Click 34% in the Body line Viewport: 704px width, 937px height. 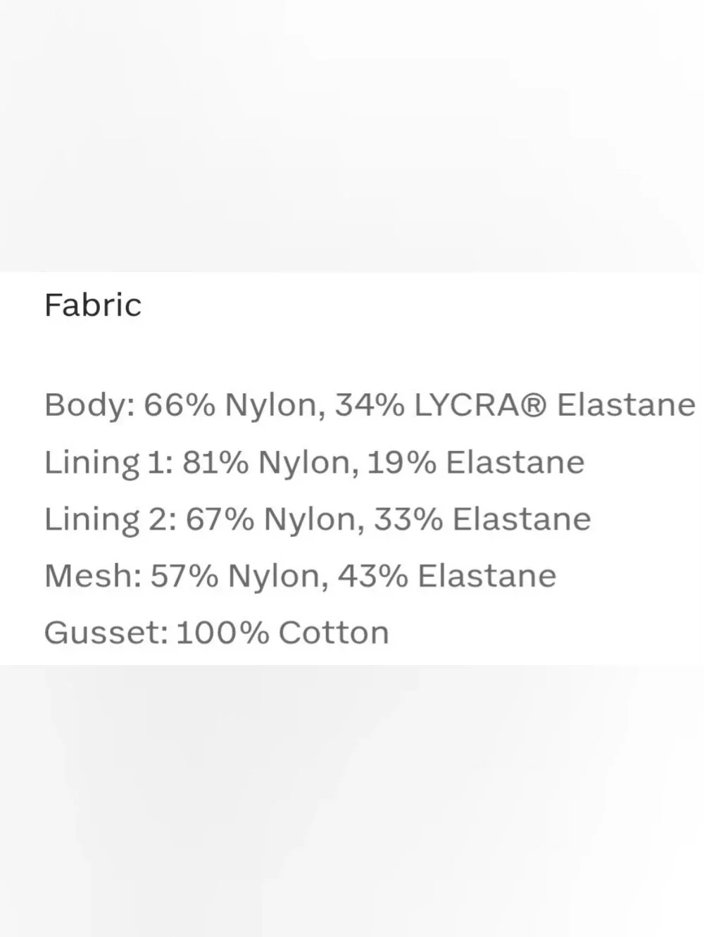point(369,405)
